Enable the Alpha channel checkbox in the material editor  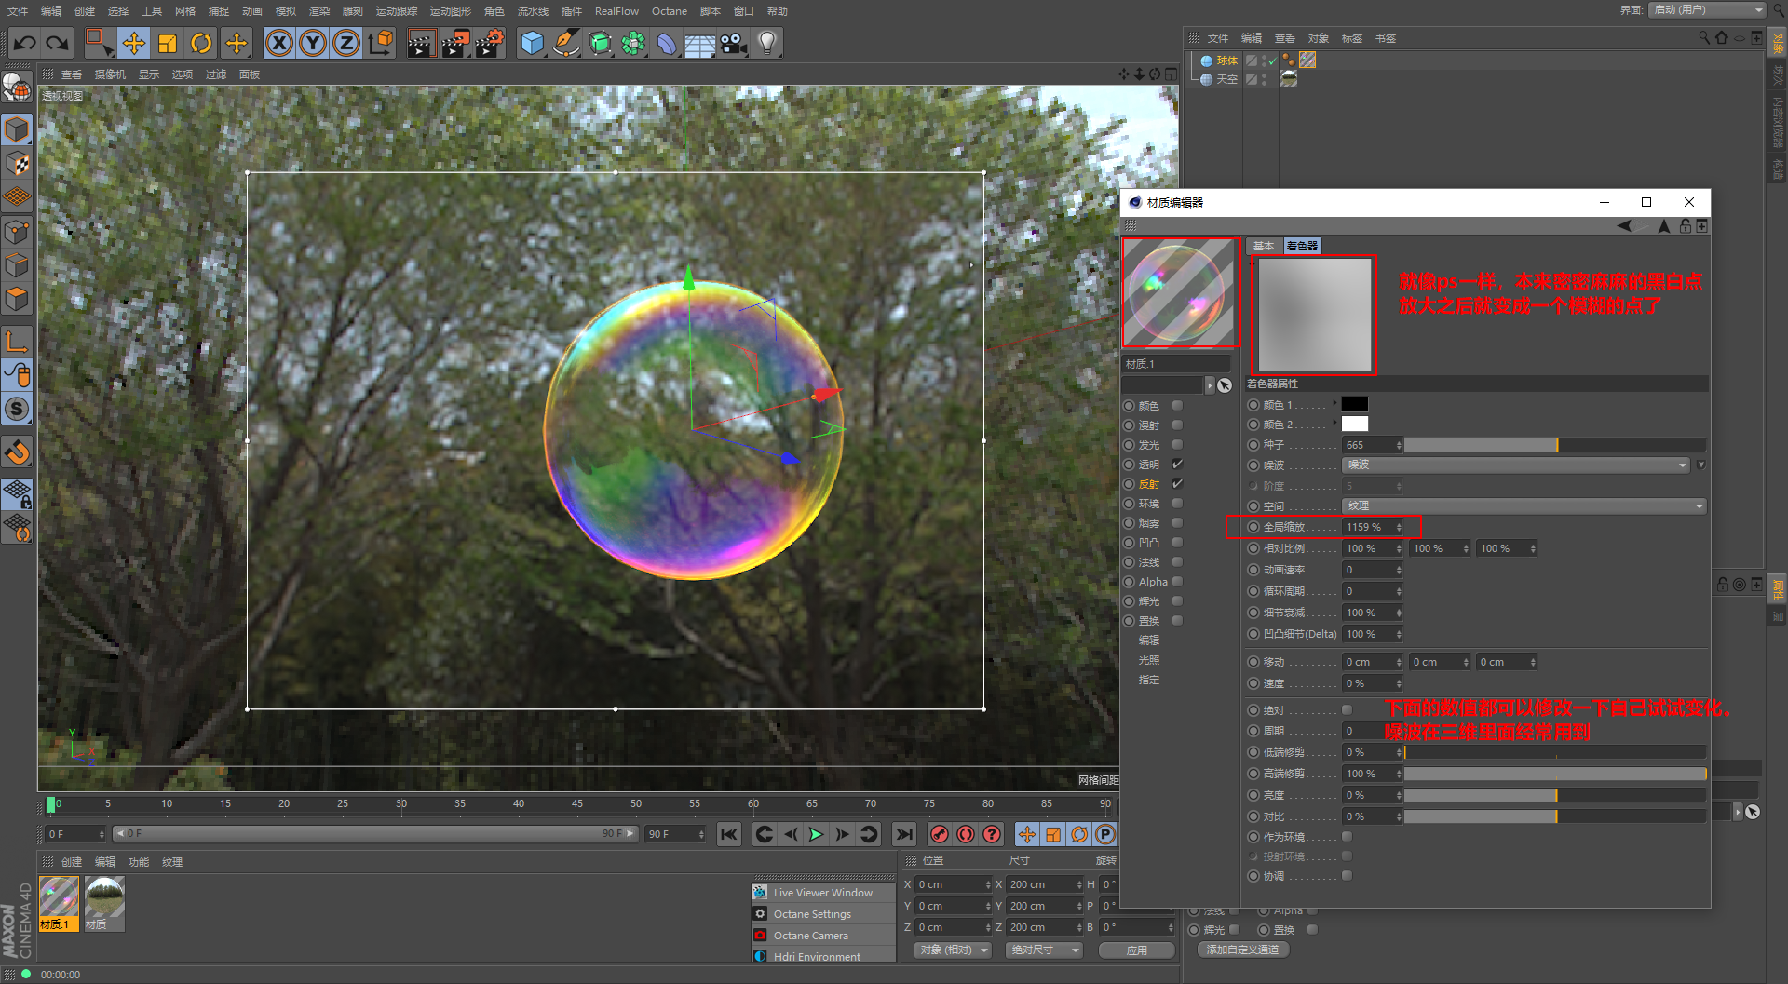pos(1177,582)
